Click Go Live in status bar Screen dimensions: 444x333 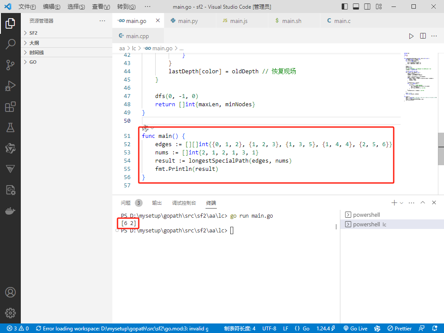point(356,329)
